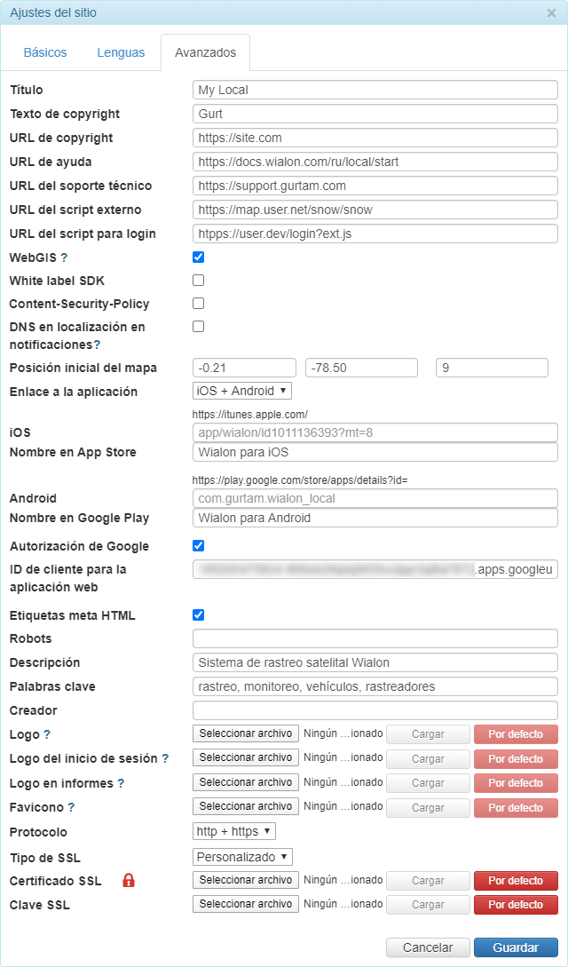Viewport: 568px width, 967px height.
Task: Click Seleccionar archivo for Clave SSL
Action: pyautogui.click(x=246, y=905)
